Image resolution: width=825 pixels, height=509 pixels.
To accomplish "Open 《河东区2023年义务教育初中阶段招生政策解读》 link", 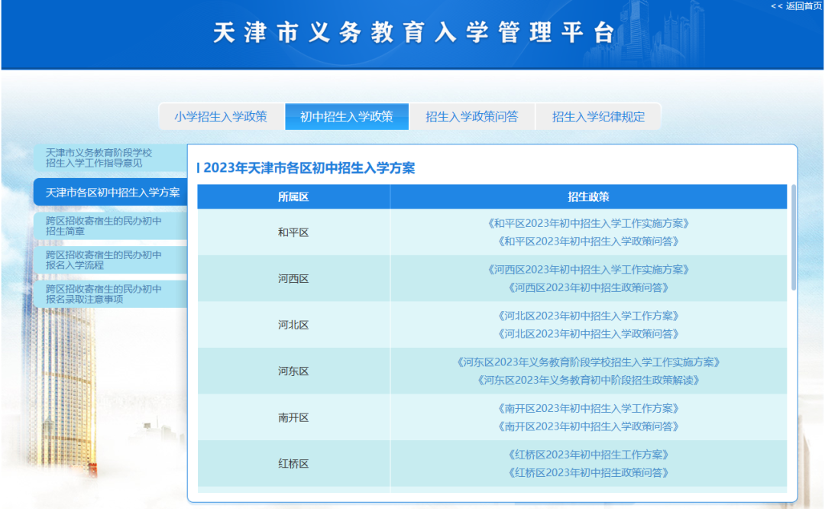I will click(x=588, y=380).
